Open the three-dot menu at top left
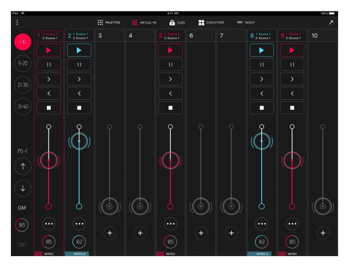 [17, 22]
